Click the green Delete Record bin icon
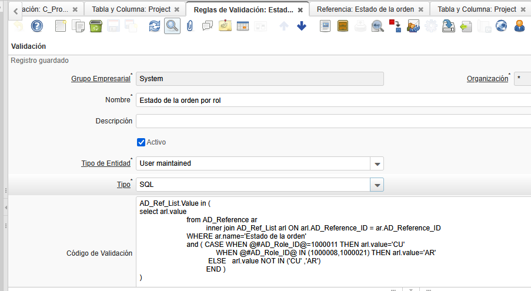The width and height of the screenshot is (531, 291). (96, 26)
